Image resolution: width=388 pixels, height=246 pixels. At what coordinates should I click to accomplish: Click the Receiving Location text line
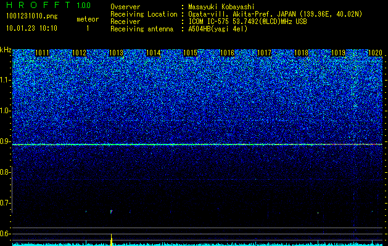point(236,14)
